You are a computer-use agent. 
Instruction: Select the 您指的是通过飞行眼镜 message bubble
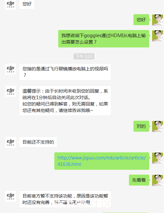65,72
